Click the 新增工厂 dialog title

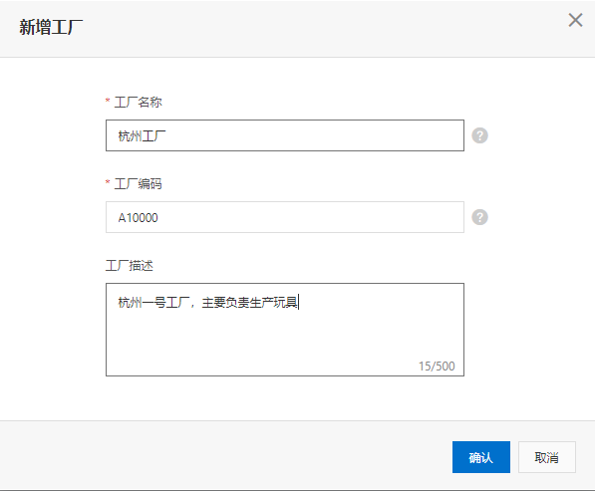point(51,27)
